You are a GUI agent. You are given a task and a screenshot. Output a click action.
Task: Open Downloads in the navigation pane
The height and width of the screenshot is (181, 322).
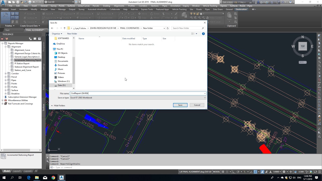pyautogui.click(x=63, y=65)
